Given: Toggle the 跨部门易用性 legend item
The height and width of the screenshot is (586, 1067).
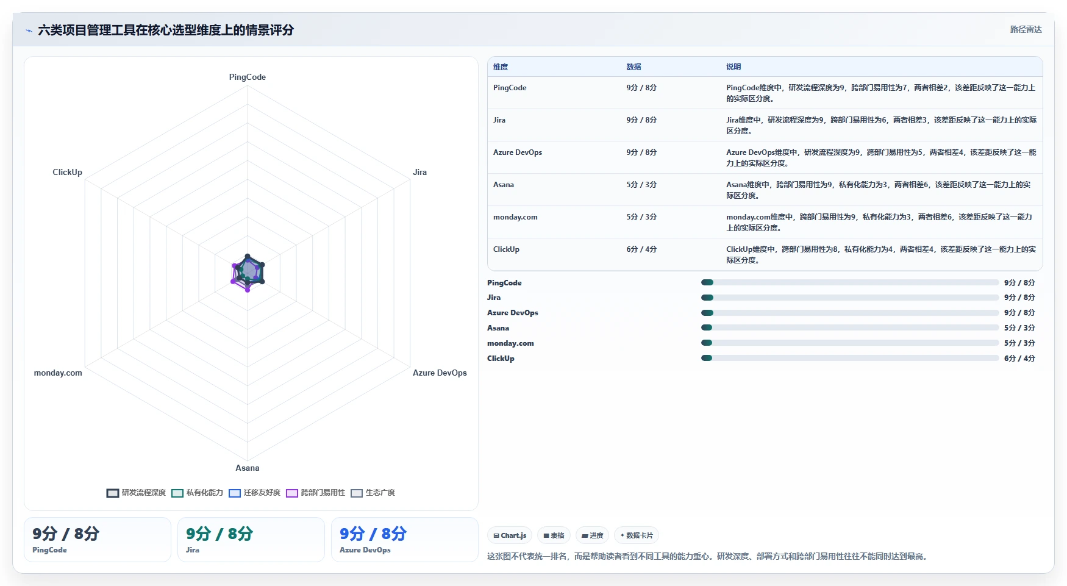Looking at the screenshot, I should 316,493.
